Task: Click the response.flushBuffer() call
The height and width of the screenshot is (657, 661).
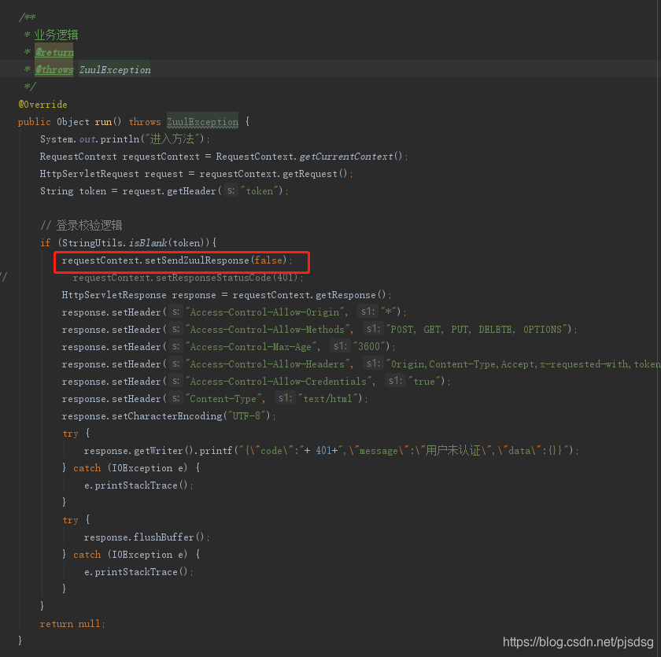Action: tap(144, 537)
